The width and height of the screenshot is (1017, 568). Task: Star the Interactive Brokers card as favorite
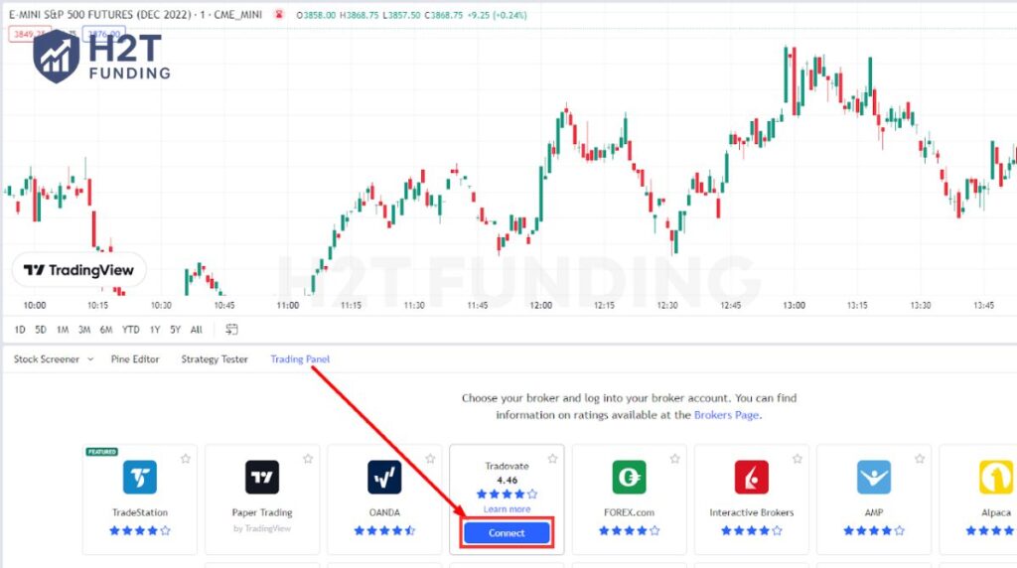pyautogui.click(x=798, y=459)
